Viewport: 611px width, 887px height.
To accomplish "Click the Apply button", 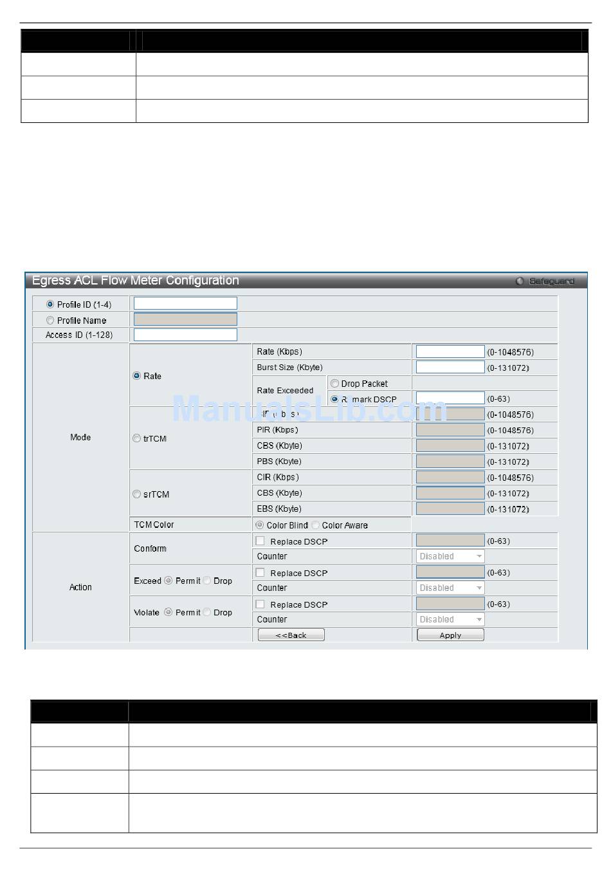I will [x=450, y=635].
